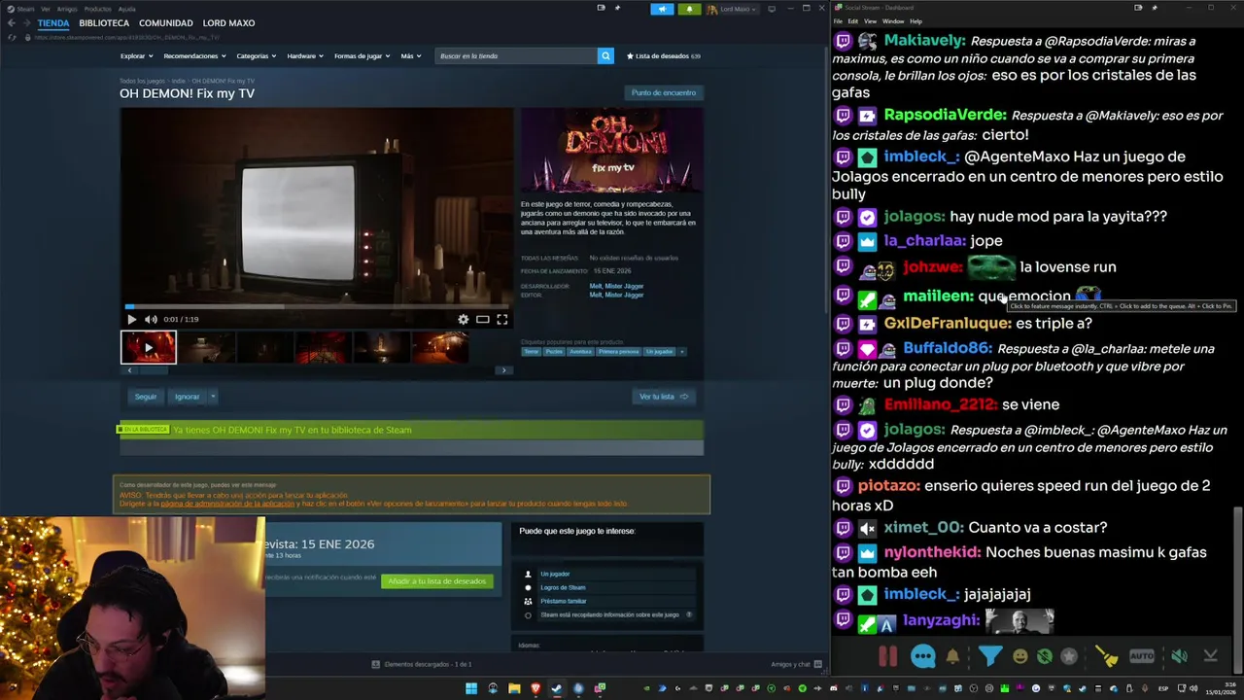Reload the Steam store page
Screen dimensions: 1244x700
pos(12,37)
